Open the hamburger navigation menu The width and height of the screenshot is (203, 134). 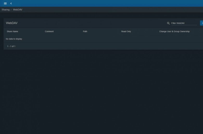5,3
